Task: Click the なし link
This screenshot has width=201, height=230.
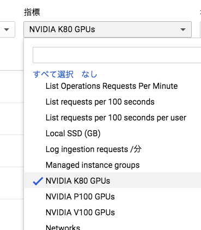Action: point(89,74)
